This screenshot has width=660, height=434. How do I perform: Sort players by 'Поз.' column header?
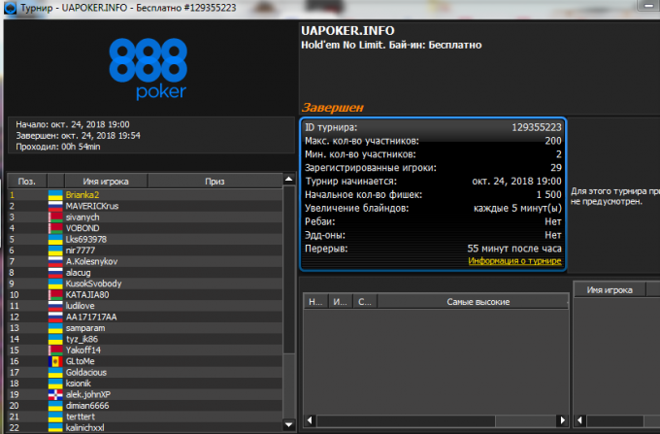27,182
